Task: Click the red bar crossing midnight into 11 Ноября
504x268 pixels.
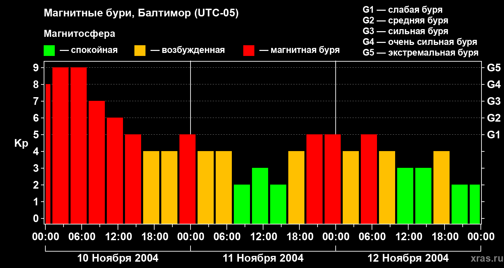Action: tap(187, 179)
